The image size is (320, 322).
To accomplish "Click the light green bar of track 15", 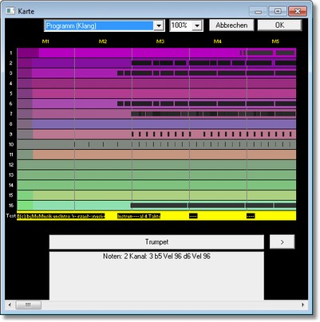I will (164, 195).
